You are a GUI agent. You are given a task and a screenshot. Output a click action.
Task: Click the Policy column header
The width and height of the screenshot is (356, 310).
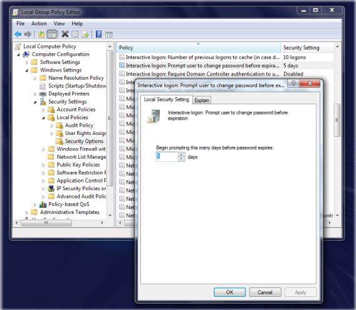coord(199,48)
